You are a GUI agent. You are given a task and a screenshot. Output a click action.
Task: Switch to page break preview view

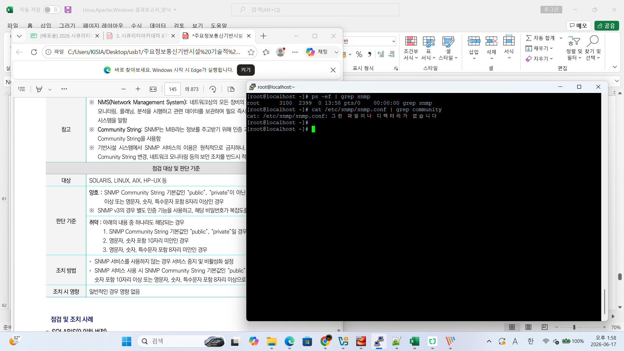[545, 327]
